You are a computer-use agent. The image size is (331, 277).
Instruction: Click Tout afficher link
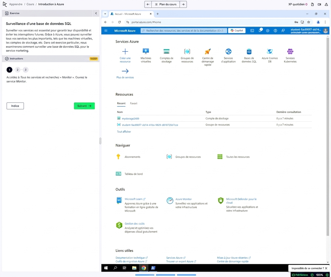(x=124, y=132)
